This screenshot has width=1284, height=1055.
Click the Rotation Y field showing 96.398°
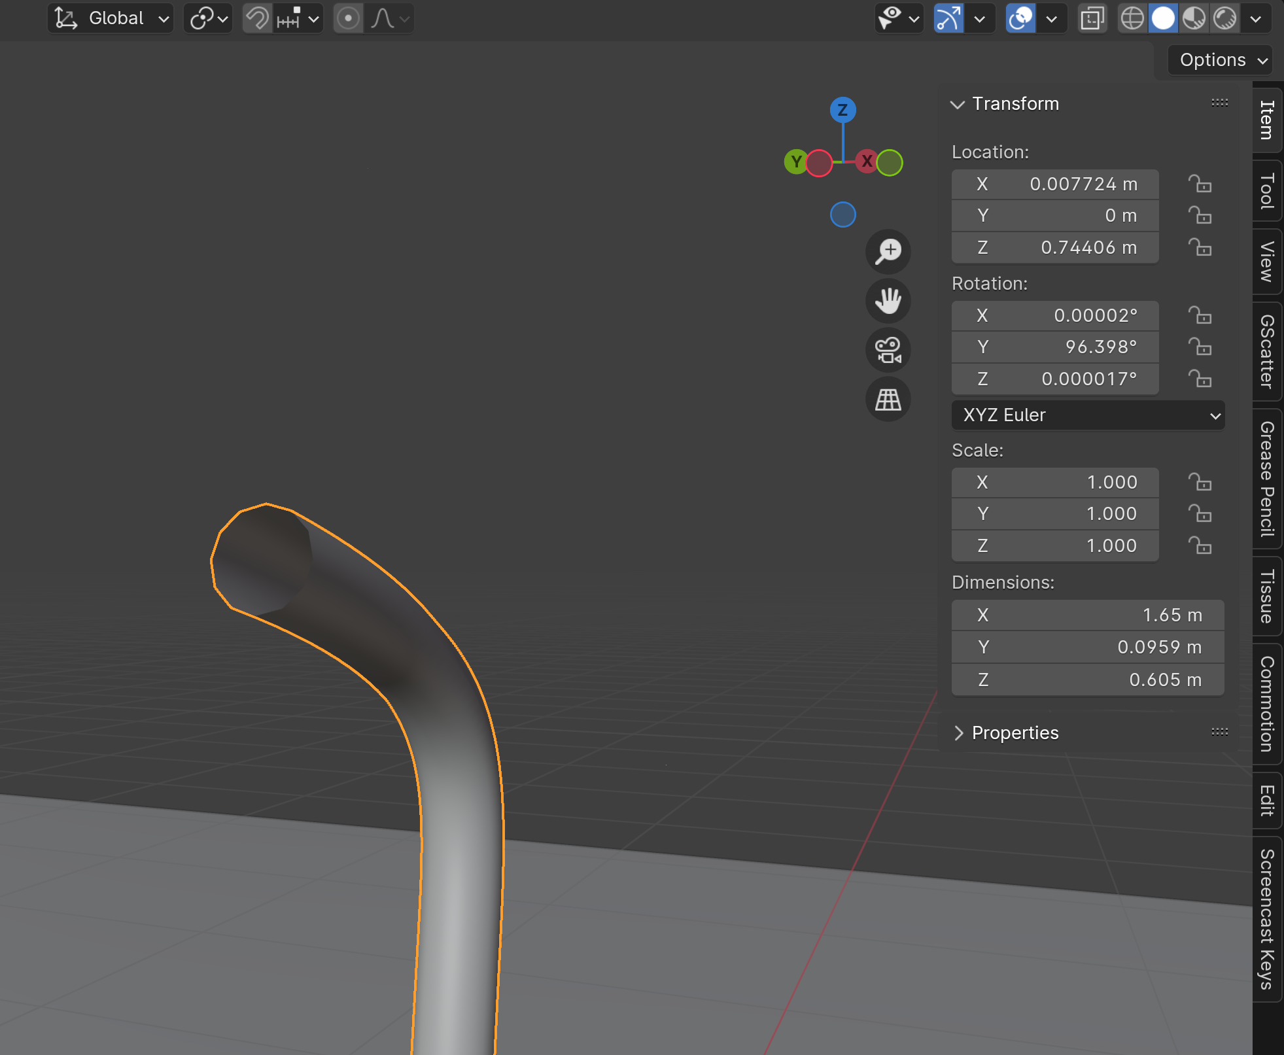[1055, 347]
